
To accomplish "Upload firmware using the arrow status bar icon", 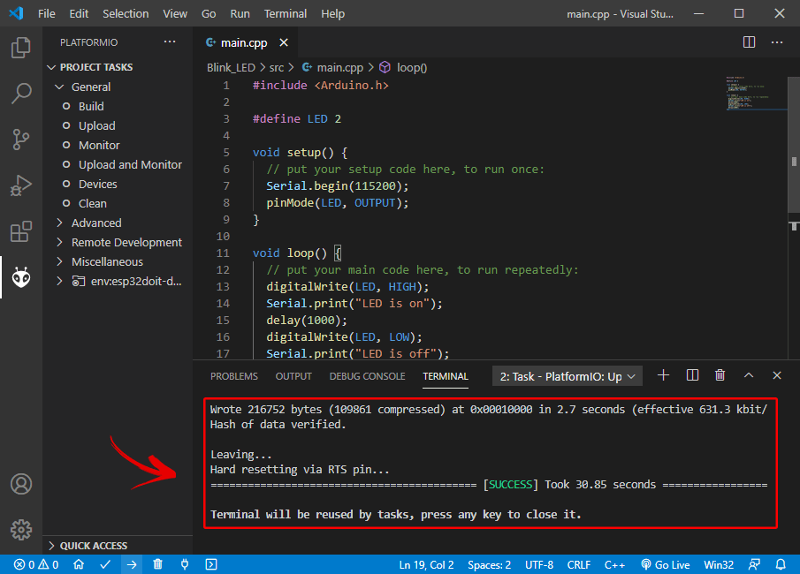I will point(131,564).
